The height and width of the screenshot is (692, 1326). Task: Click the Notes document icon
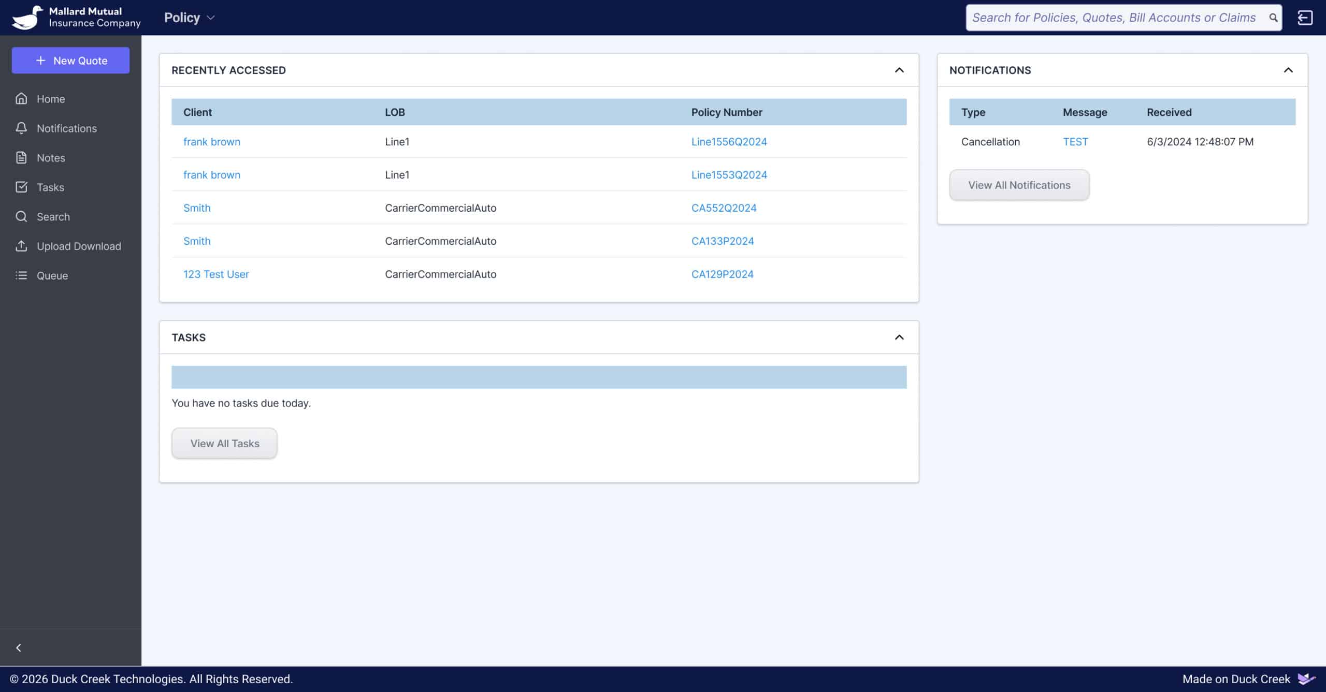21,157
